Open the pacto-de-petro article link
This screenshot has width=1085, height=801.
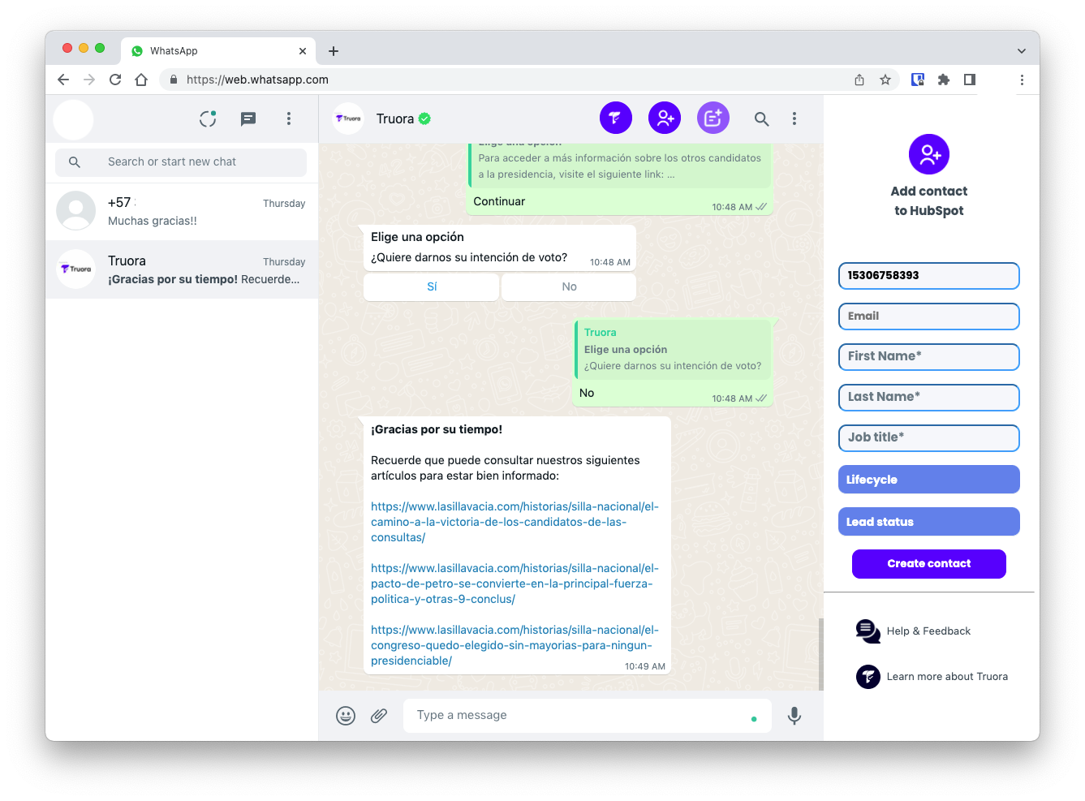click(515, 584)
